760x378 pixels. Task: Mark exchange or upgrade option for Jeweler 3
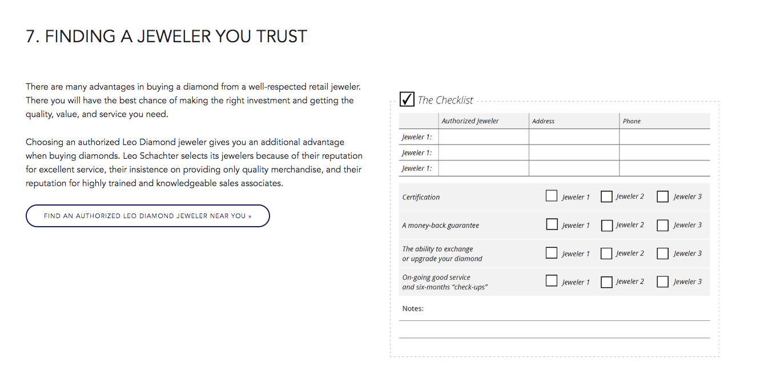click(x=662, y=254)
